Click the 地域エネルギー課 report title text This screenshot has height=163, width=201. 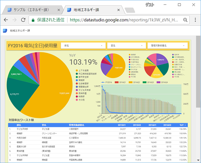coord(20,31)
